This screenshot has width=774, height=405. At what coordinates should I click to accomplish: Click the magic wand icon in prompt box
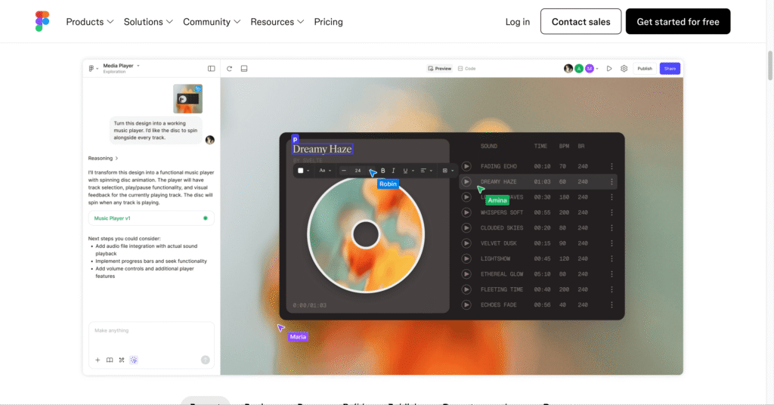(x=122, y=360)
